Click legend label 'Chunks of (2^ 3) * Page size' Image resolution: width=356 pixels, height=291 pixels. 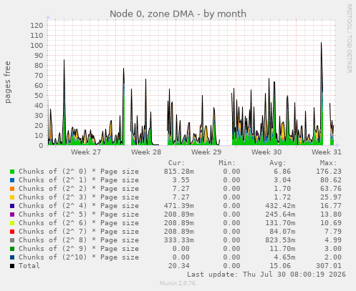tap(79, 197)
